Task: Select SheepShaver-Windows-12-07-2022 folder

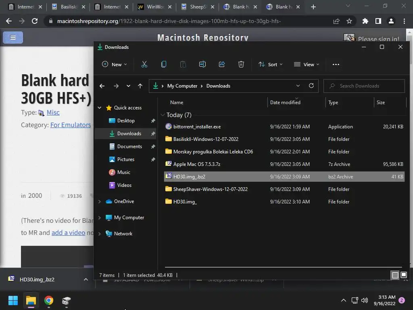Action: (x=284, y=189)
